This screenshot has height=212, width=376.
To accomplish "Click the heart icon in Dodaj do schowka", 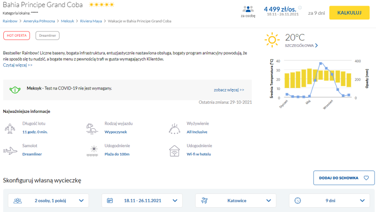I will 366,178.
